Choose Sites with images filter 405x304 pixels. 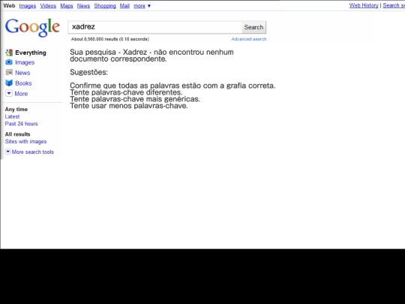[25, 141]
